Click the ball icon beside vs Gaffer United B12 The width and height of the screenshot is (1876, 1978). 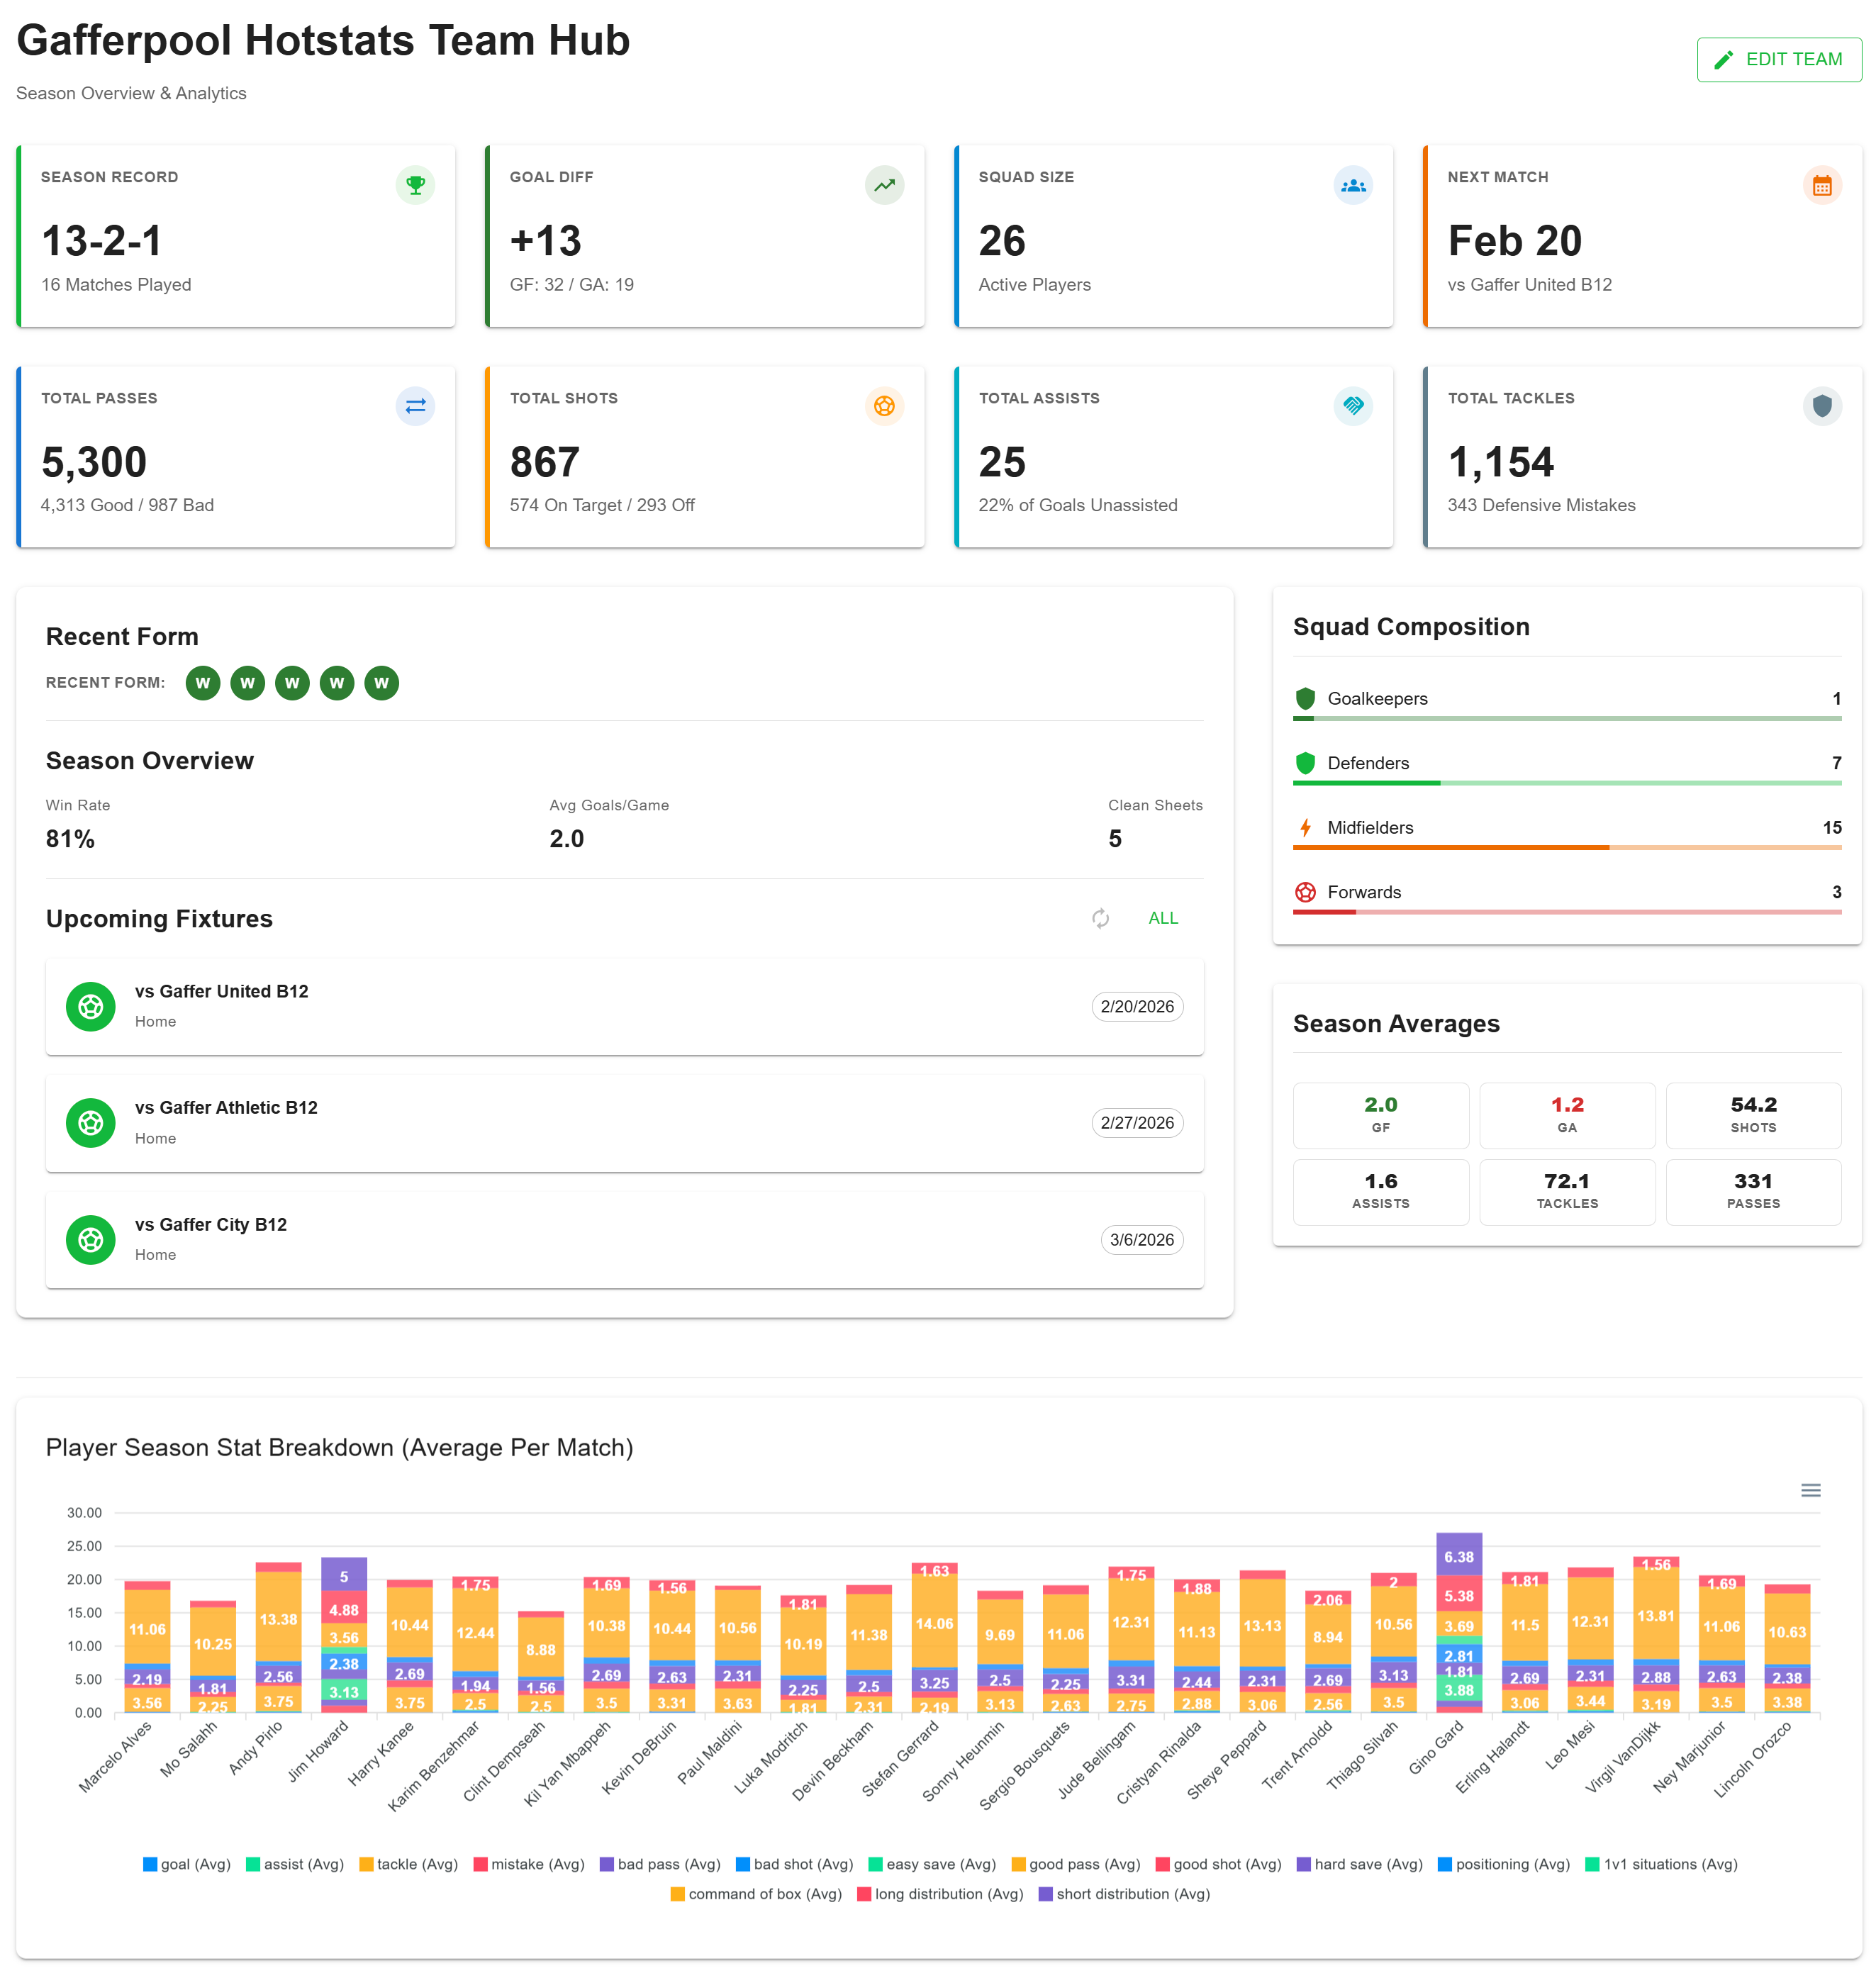(90, 1007)
